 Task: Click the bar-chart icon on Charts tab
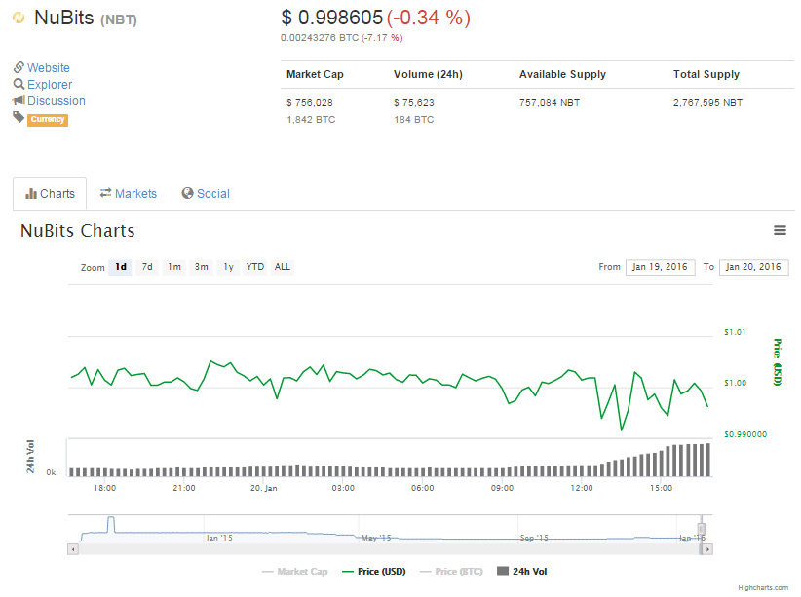coord(31,194)
